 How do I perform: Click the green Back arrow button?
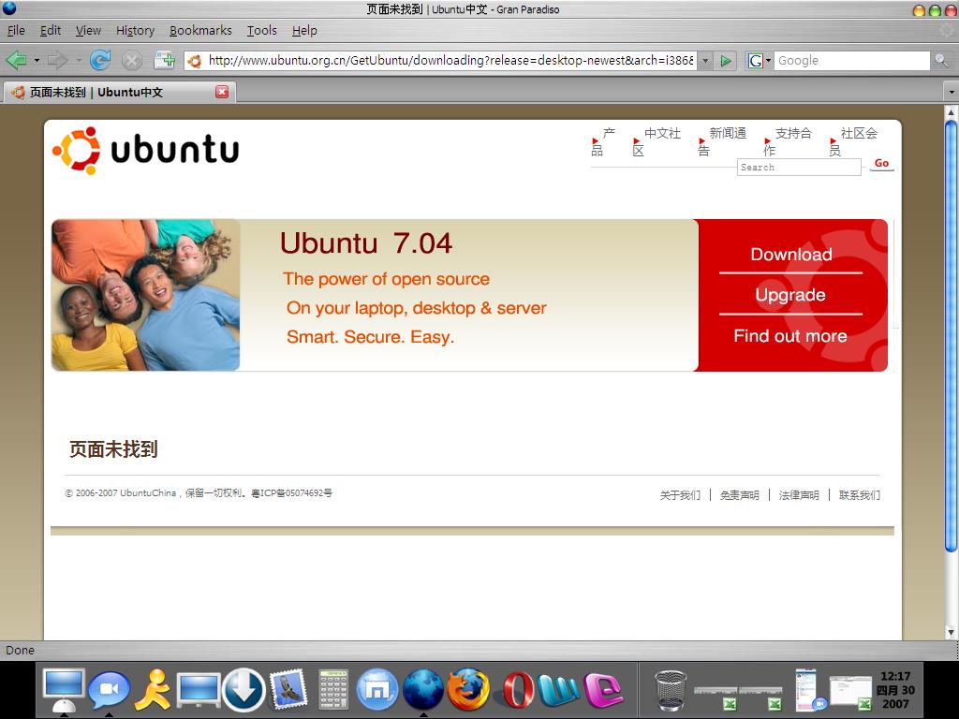point(17,60)
